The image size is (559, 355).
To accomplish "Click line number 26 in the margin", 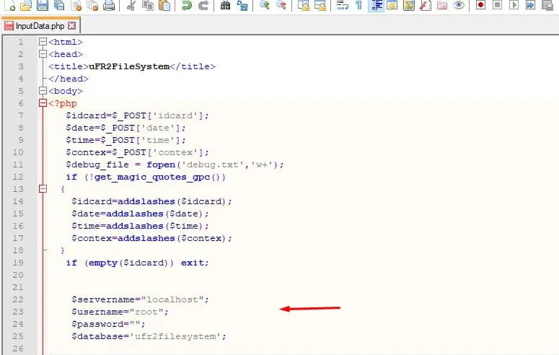I will (x=18, y=349).
